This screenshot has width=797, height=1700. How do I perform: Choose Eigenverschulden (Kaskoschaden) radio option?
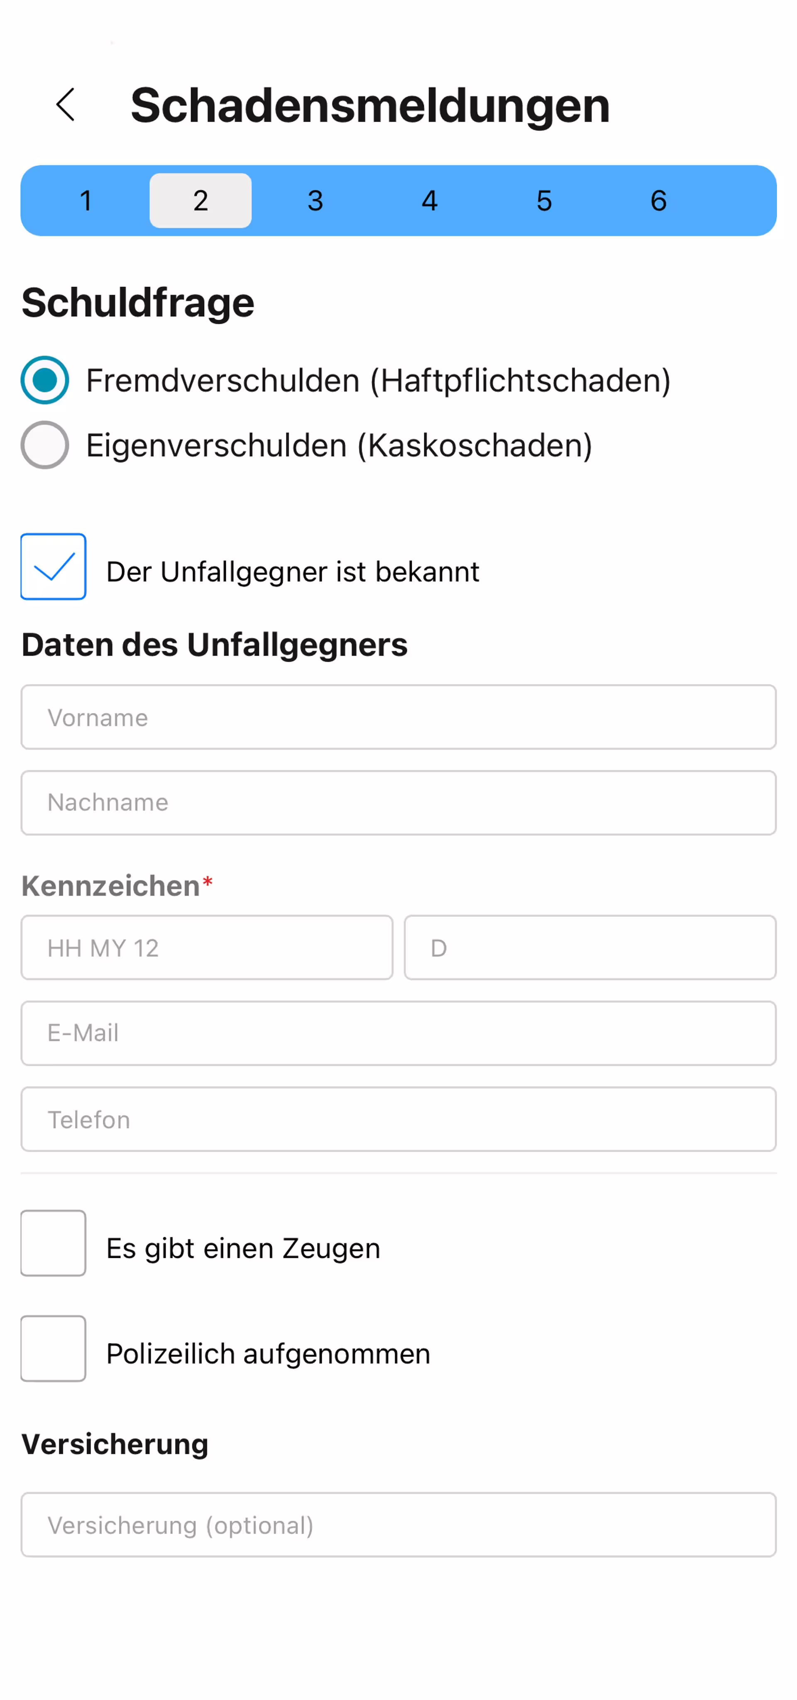click(45, 445)
